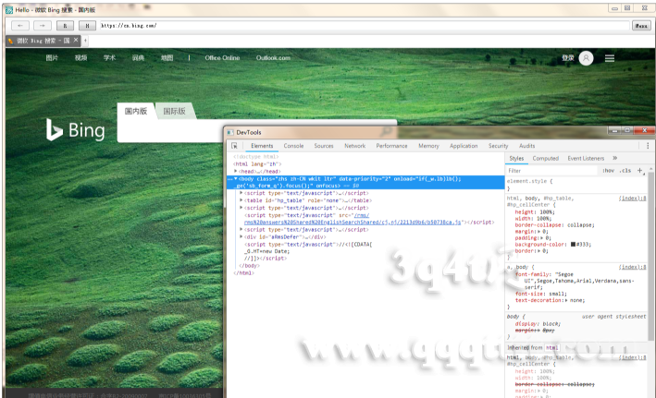Click the browser address bar URL field

pyautogui.click(x=365, y=26)
